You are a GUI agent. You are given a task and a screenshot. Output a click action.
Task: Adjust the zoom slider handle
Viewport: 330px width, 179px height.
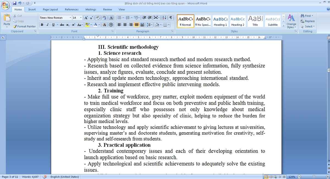(313, 177)
